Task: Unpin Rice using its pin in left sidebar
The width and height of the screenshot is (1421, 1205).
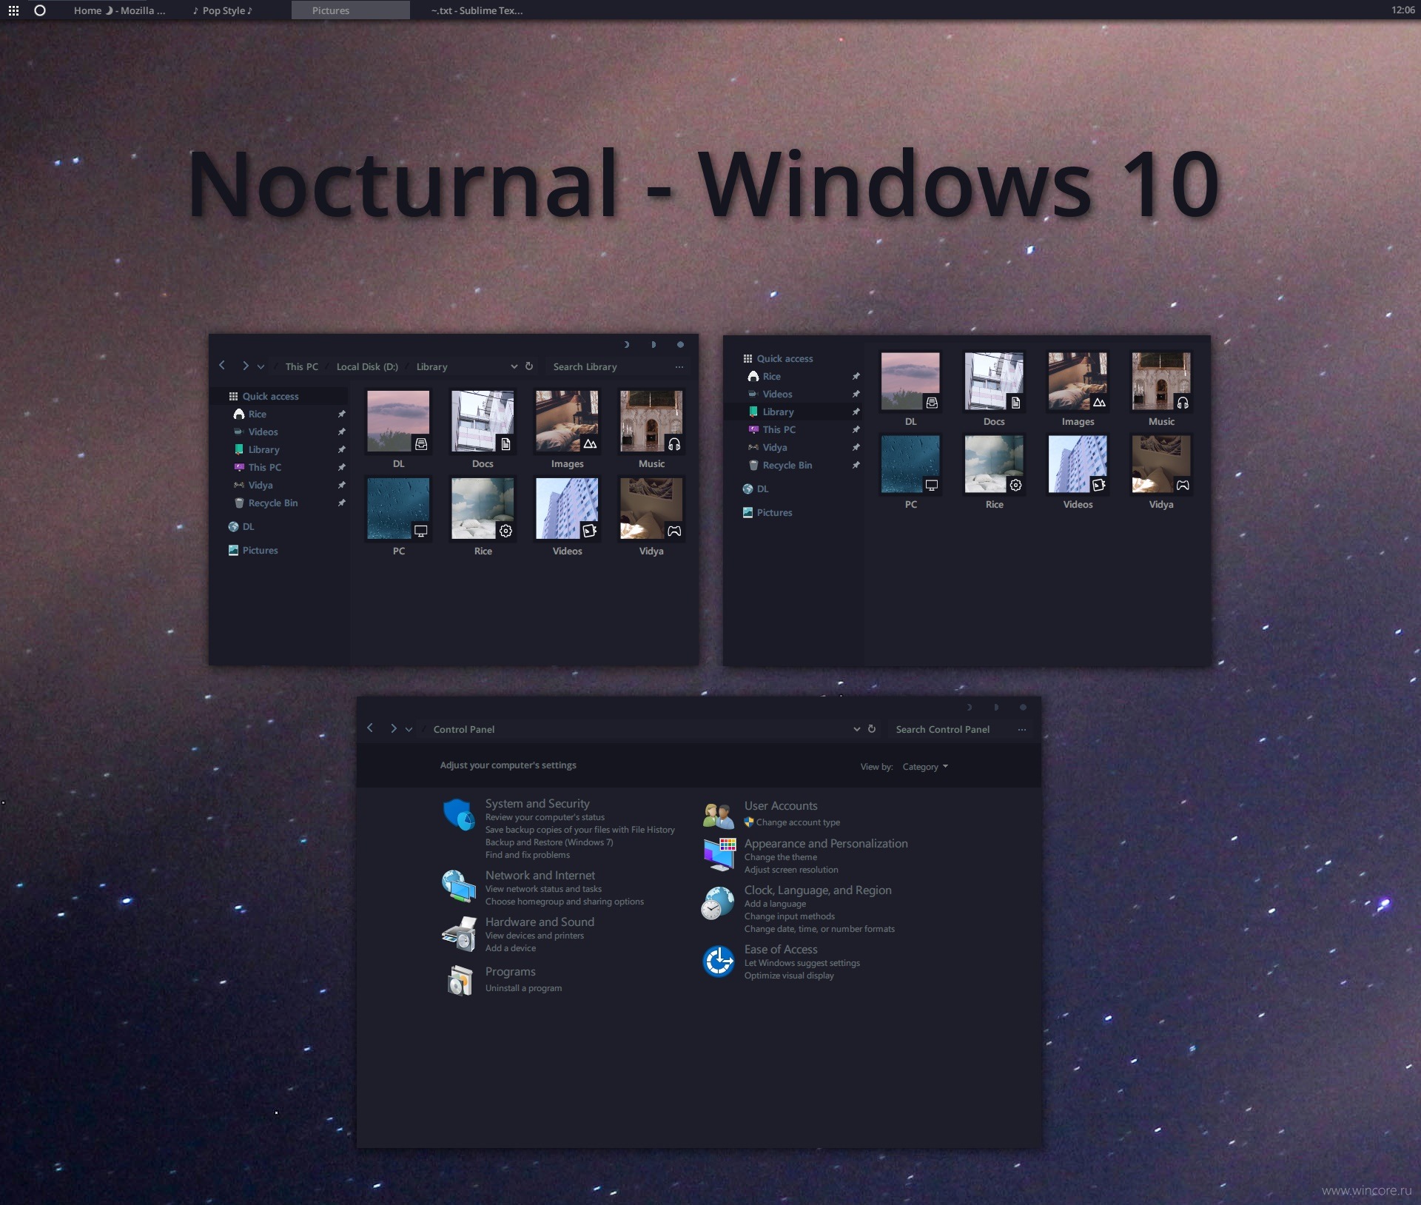Action: click(341, 414)
